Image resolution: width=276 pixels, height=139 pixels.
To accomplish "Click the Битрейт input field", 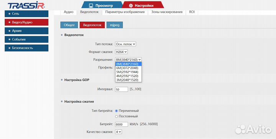I will click(122, 124).
